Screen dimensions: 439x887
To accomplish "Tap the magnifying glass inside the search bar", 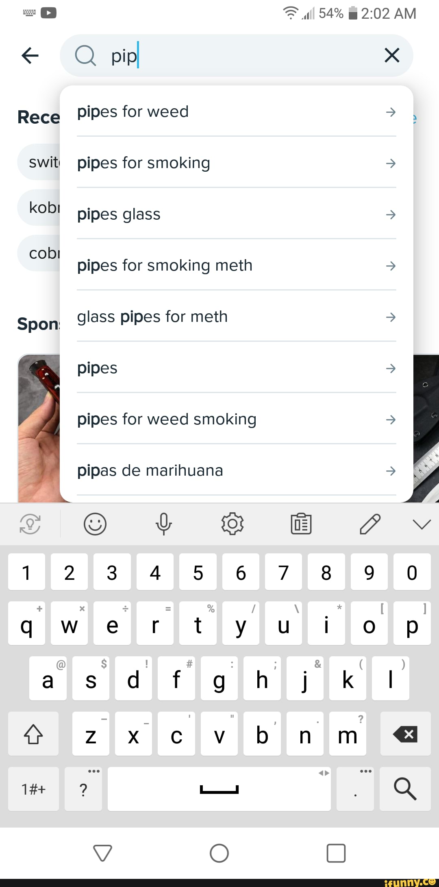I will (x=85, y=56).
